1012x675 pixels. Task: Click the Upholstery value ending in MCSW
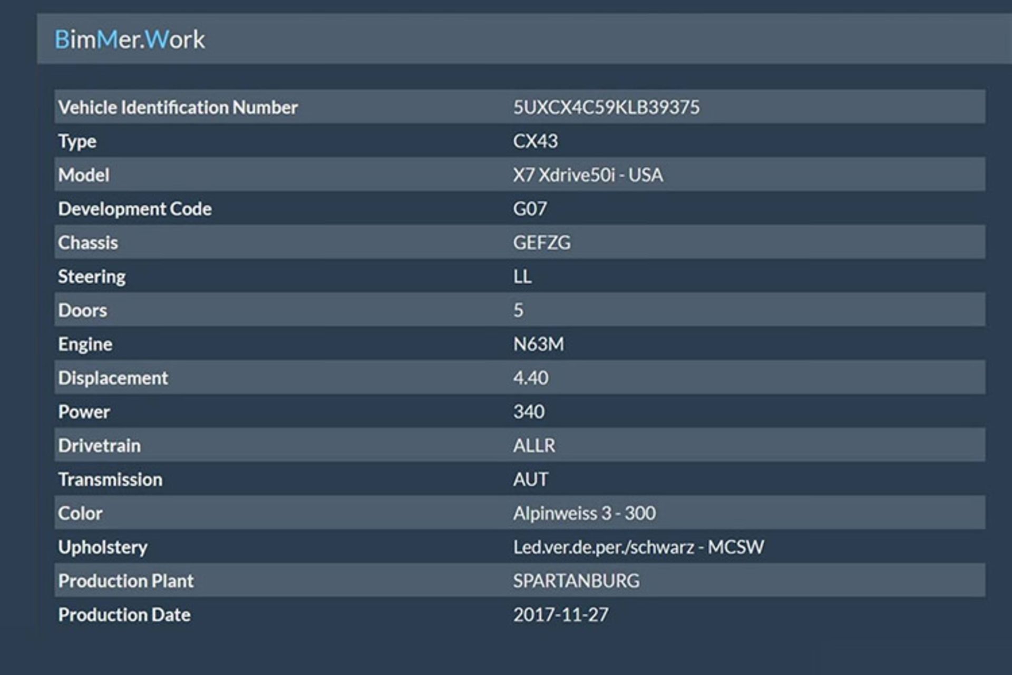pos(638,547)
